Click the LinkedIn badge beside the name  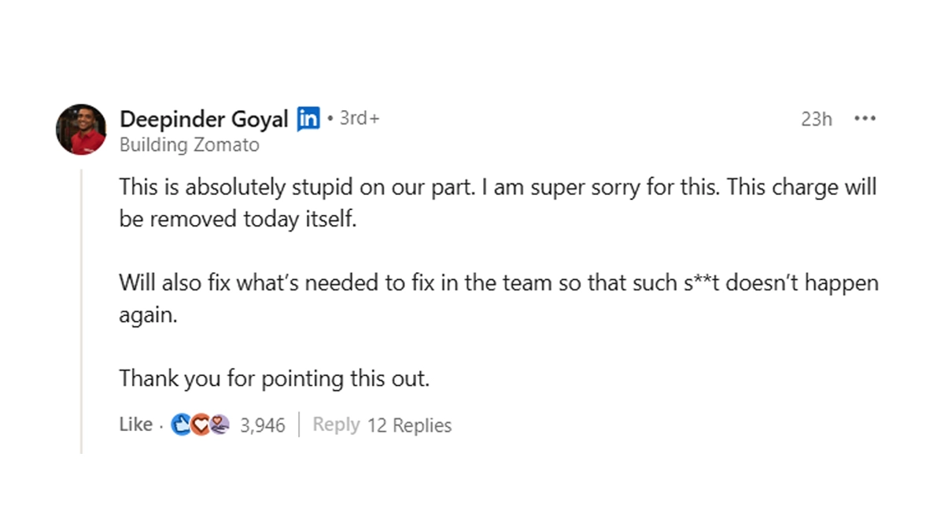tap(308, 120)
